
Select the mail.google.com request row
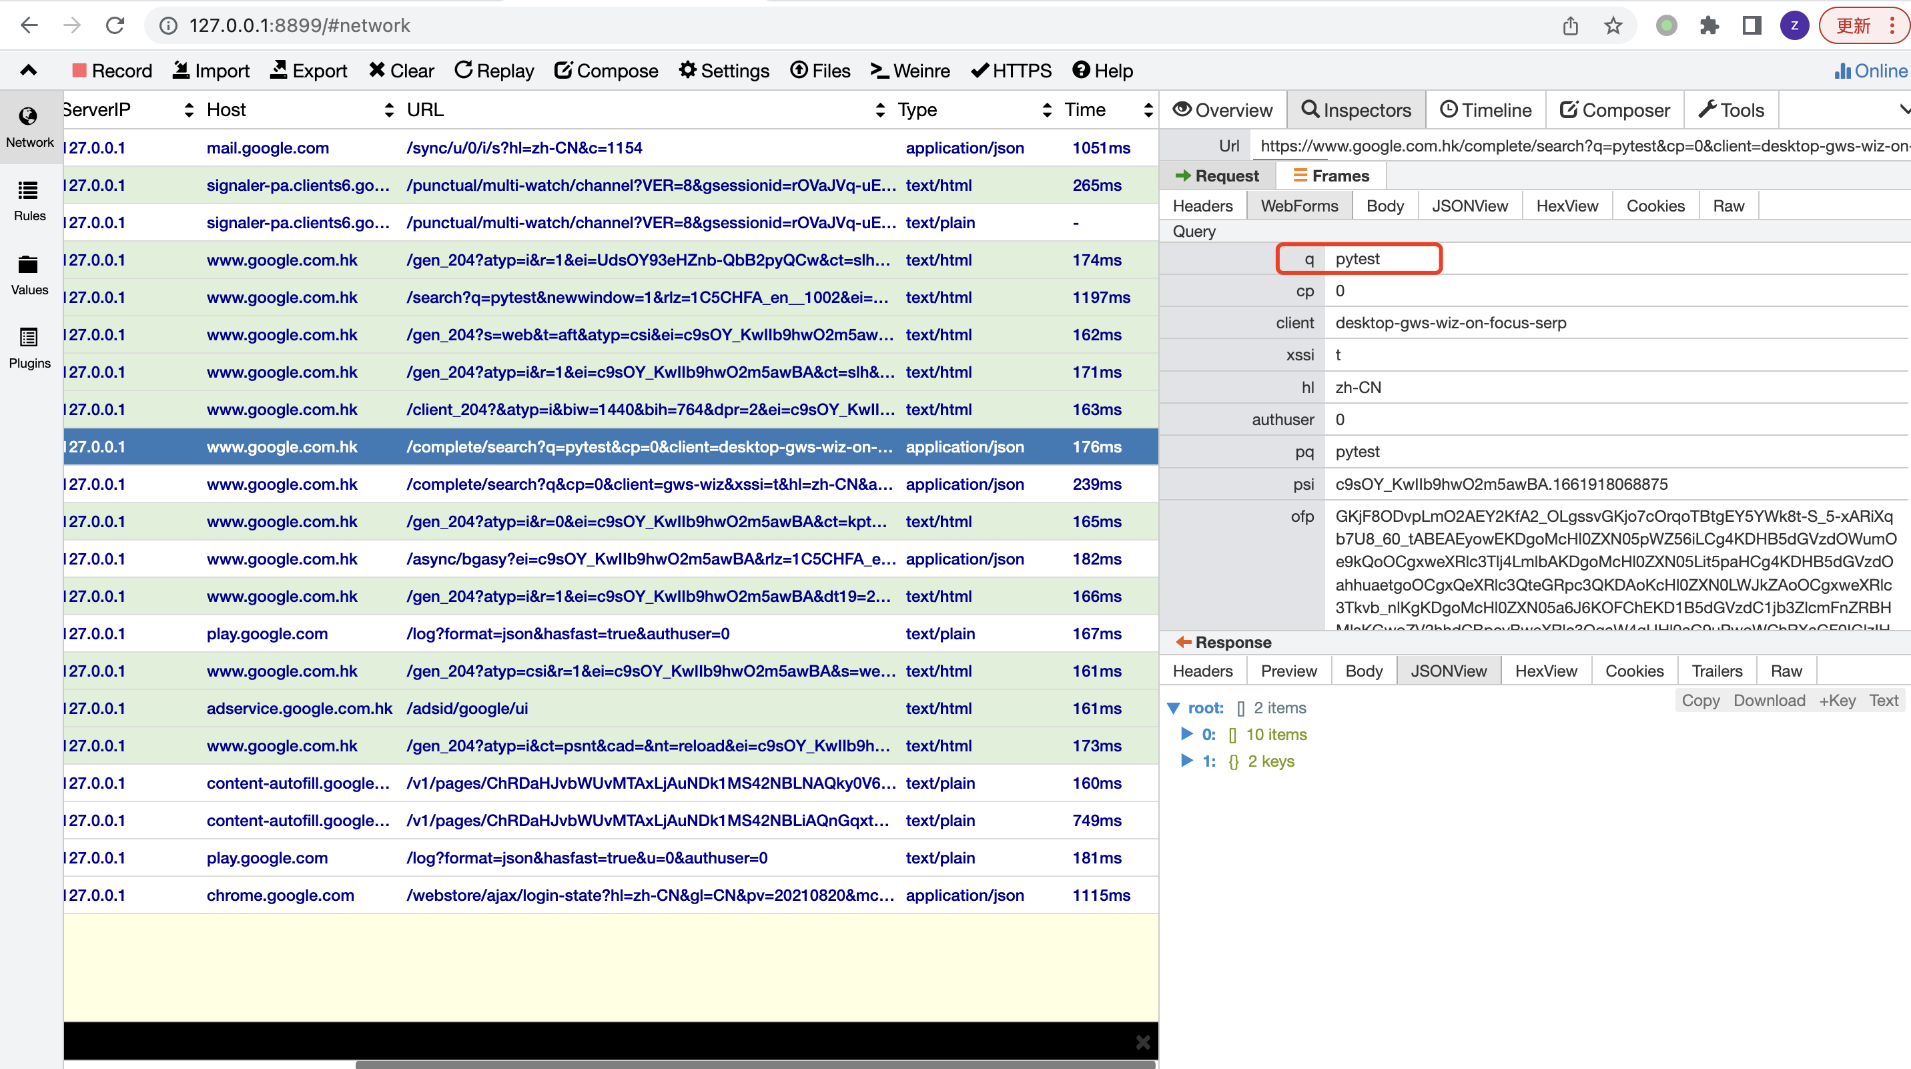pyautogui.click(x=611, y=147)
